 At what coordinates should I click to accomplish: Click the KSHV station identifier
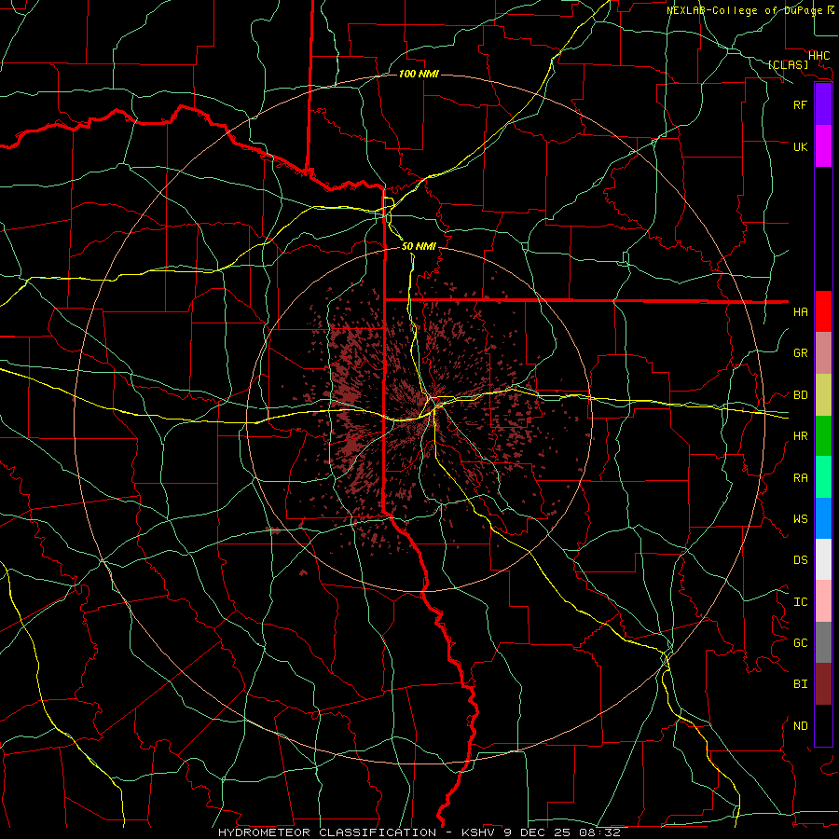tap(480, 832)
